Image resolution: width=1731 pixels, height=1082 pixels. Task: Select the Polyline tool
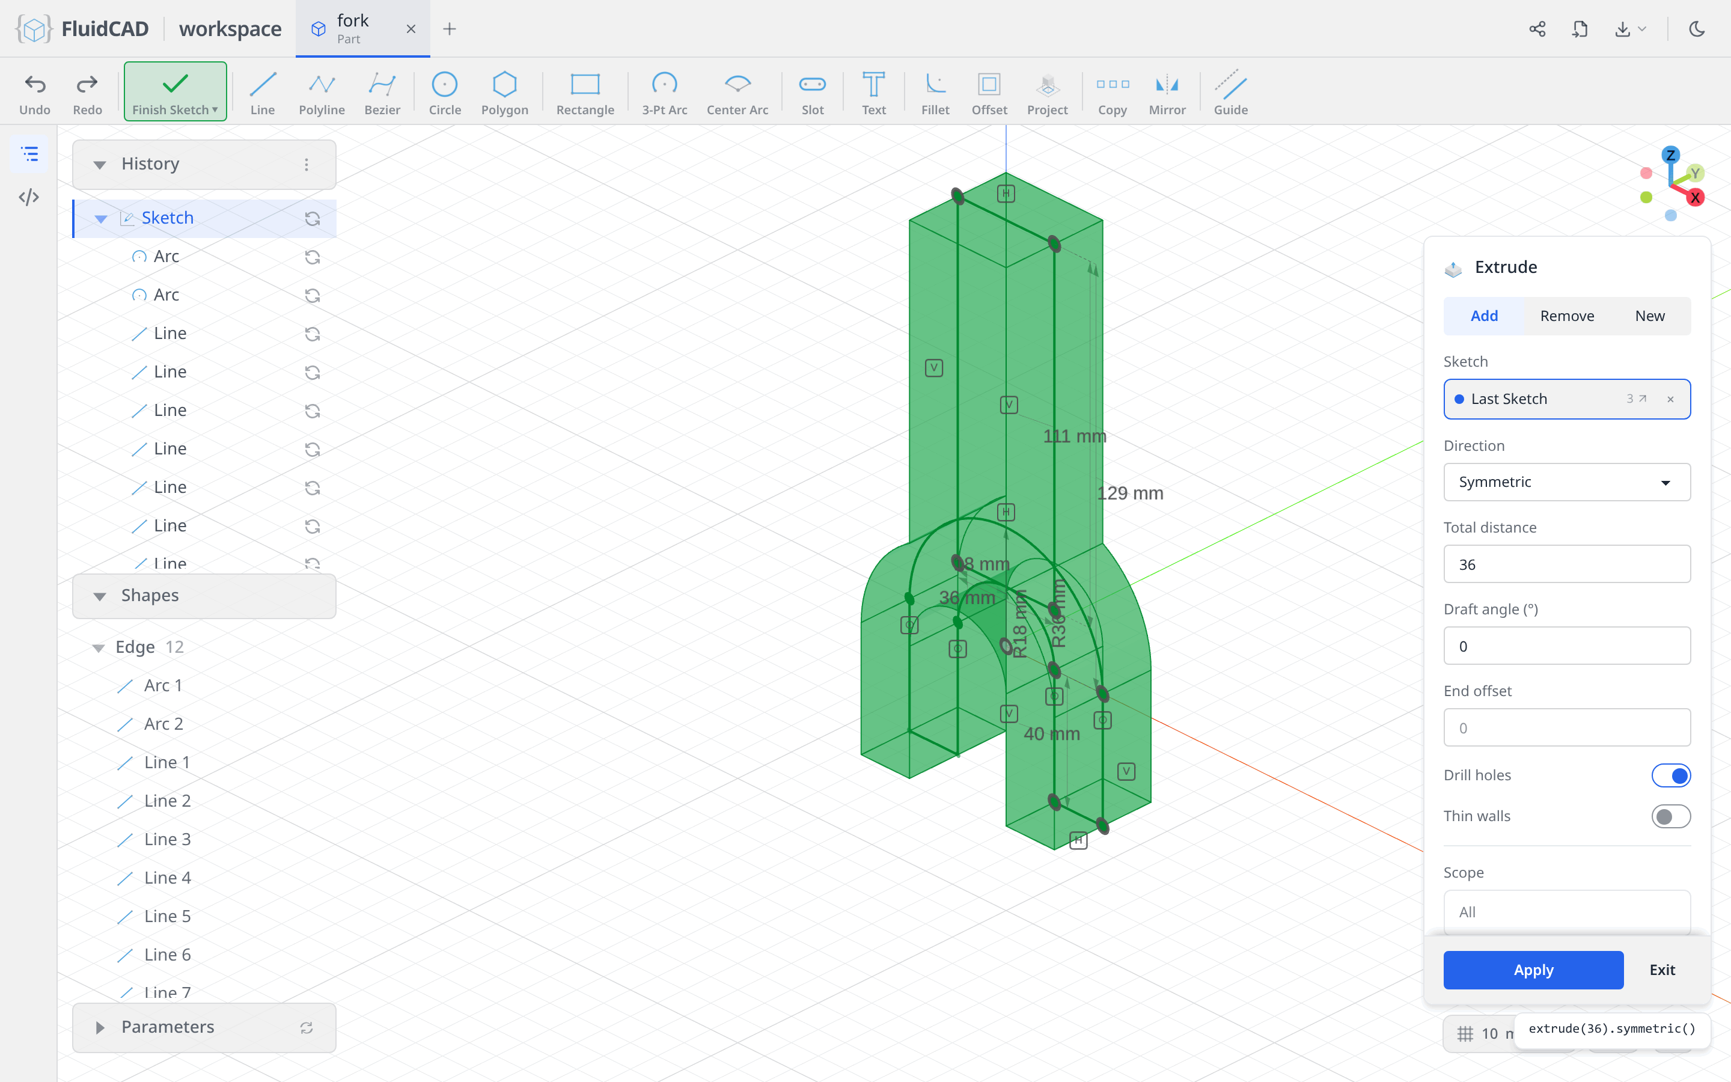[x=322, y=93]
